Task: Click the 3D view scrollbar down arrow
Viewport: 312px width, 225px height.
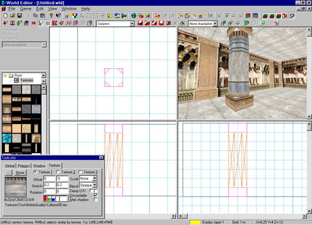Action: tap(309, 117)
